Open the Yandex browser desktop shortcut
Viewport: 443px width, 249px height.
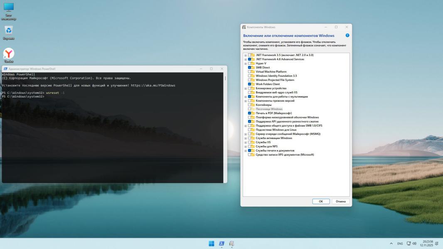(9, 54)
